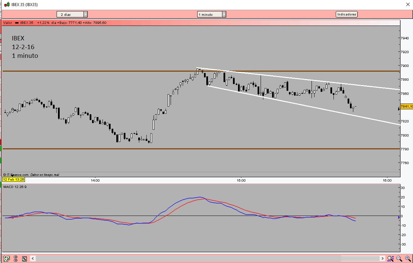Image resolution: width=413 pixels, height=263 pixels.
Task: Click the candlestick app icon in title bar
Action: pyautogui.click(x=7, y=4)
